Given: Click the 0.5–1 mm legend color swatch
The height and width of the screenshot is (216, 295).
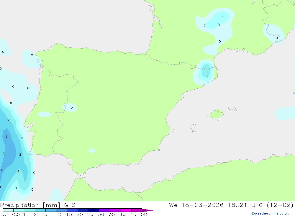Looking at the screenshot, I should (x=19, y=210).
